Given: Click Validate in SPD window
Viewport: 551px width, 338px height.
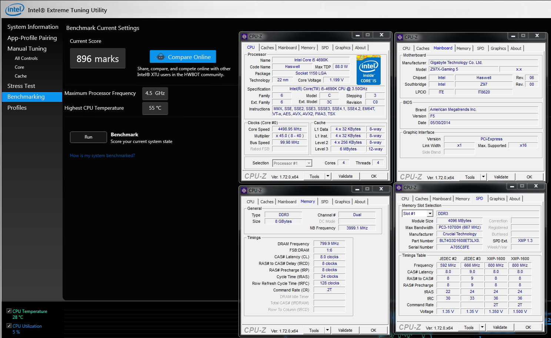Looking at the screenshot, I should 500,327.
